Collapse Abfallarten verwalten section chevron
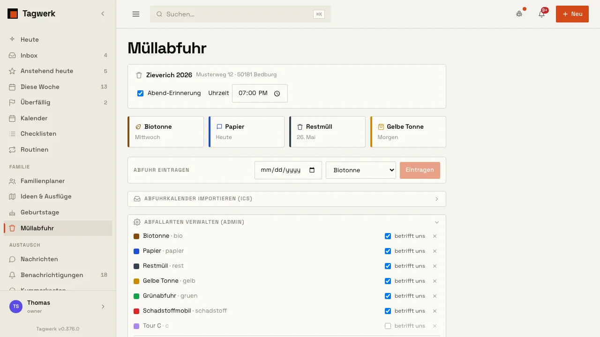 (x=437, y=222)
